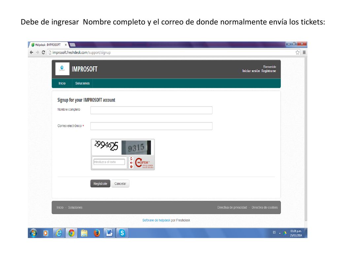The image size is (338, 253).
Task: Click Iniciar sesión link
Action: coord(251,71)
